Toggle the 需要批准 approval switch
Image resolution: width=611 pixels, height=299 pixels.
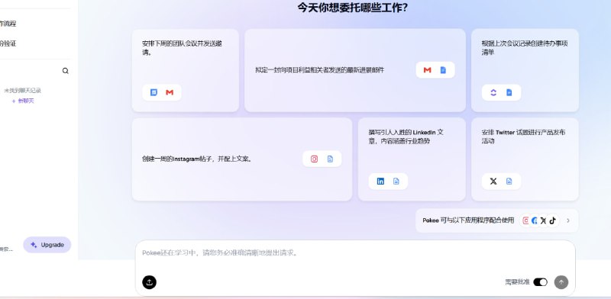click(x=540, y=282)
